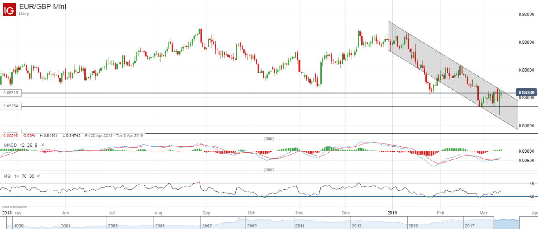Click the 0.84000 price axis label
Screen dimensions: 538x229
[526, 125]
